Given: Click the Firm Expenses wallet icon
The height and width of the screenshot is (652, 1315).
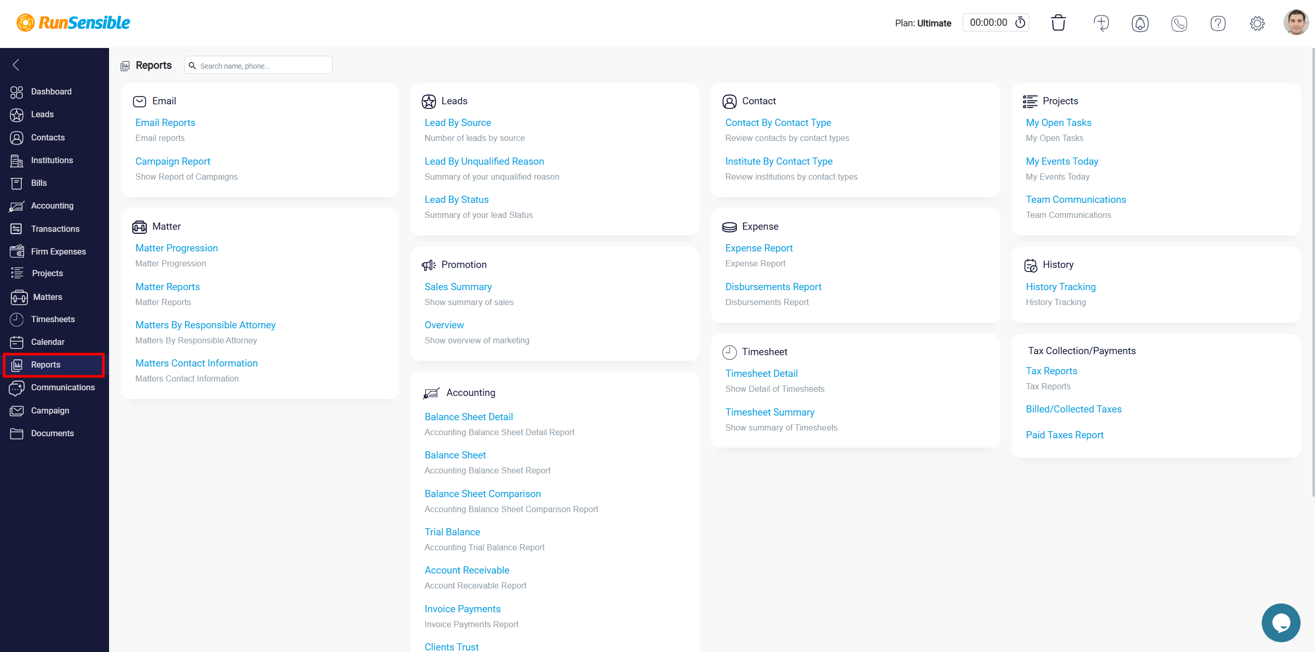Looking at the screenshot, I should pos(17,251).
